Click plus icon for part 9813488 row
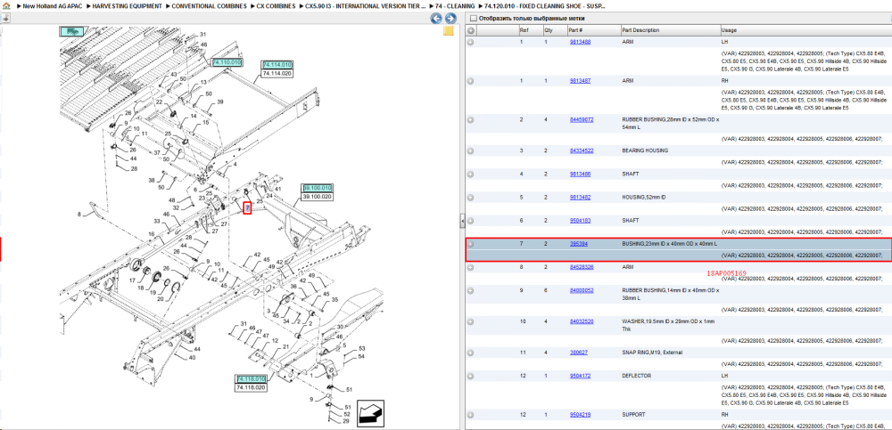Viewport: 892px width, 430px height. point(471,42)
